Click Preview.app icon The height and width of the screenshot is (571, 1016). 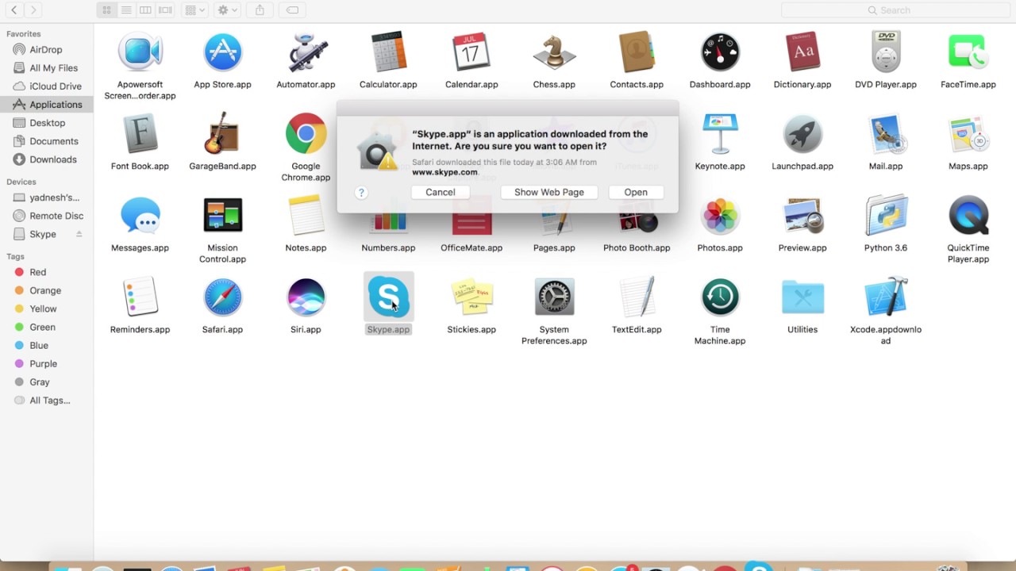pyautogui.click(x=802, y=216)
